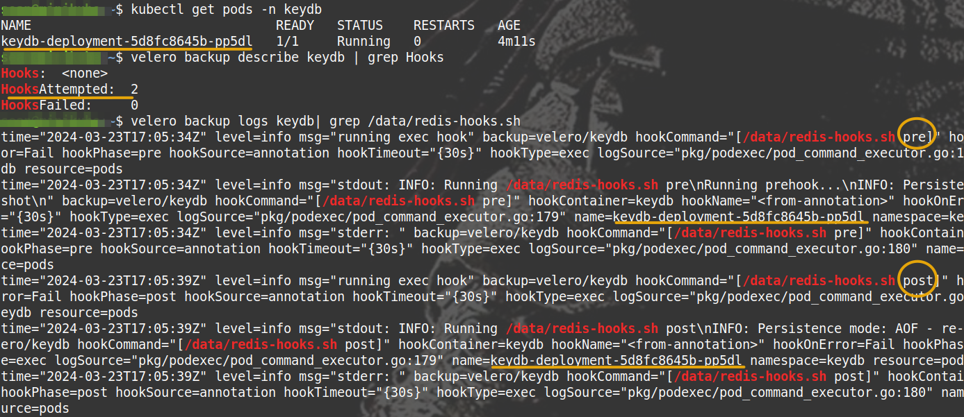Click the '4m11s' age value
Screen dimensions: 964x417
pyautogui.click(x=516, y=42)
